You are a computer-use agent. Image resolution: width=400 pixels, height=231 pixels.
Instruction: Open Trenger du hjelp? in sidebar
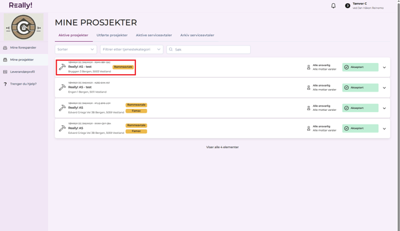(23, 84)
